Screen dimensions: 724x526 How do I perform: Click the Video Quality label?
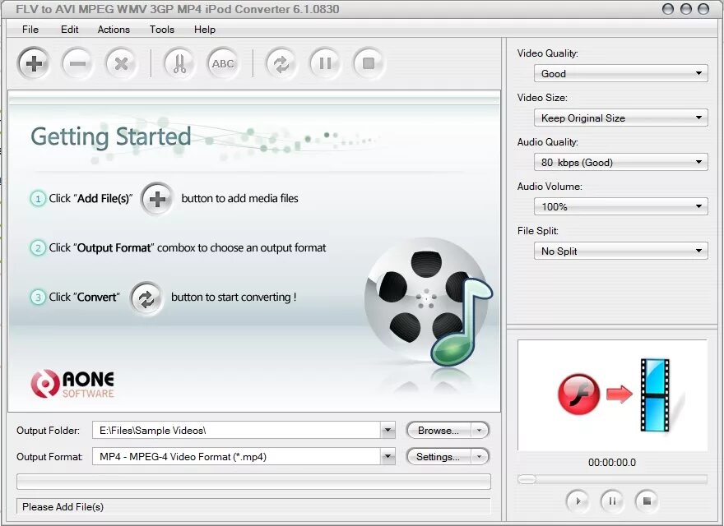(548, 53)
